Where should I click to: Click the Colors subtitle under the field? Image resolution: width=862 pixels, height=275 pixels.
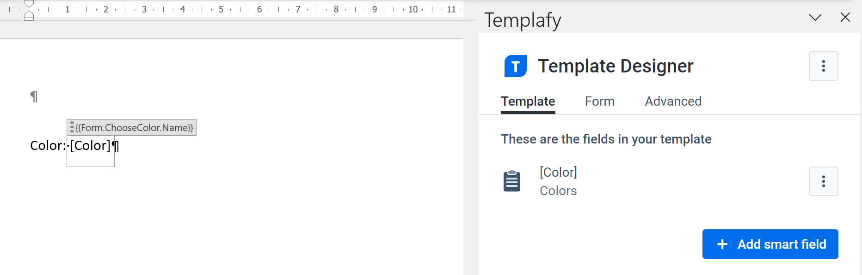pyautogui.click(x=558, y=191)
